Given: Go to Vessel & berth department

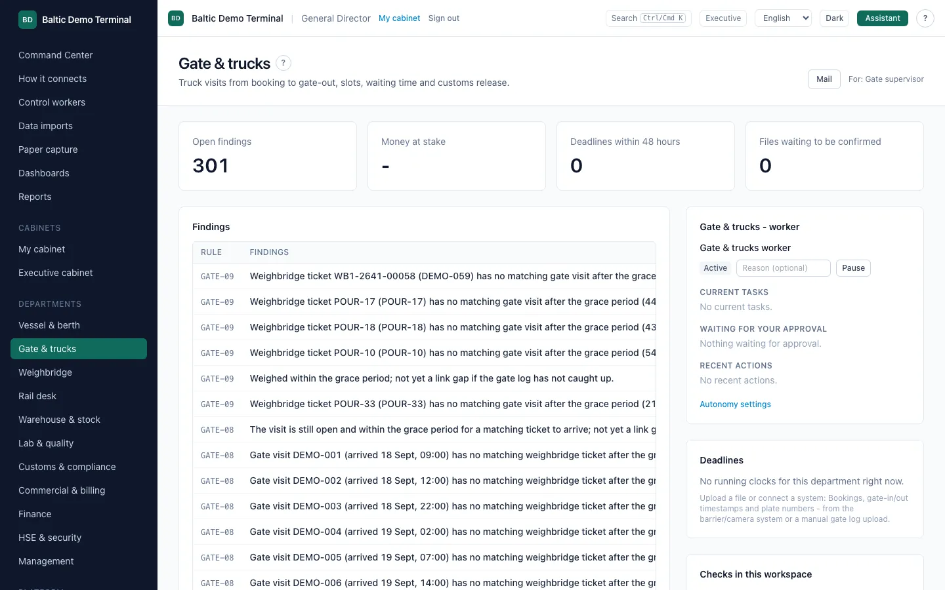Looking at the screenshot, I should coord(79,325).
